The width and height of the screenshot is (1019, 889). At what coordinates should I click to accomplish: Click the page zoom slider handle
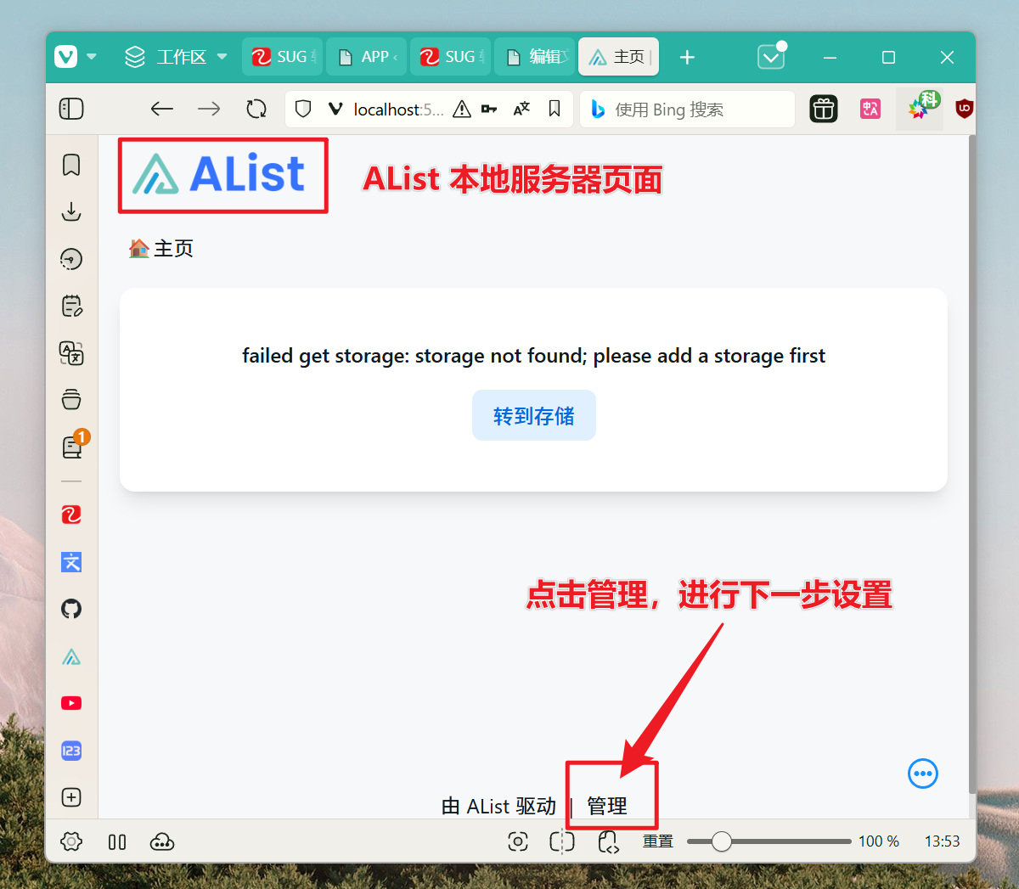[722, 841]
